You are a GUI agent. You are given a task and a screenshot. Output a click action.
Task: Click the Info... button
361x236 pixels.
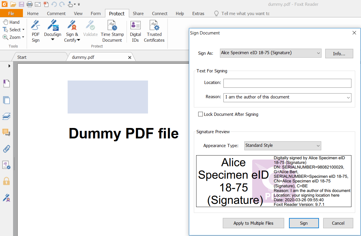pyautogui.click(x=339, y=54)
